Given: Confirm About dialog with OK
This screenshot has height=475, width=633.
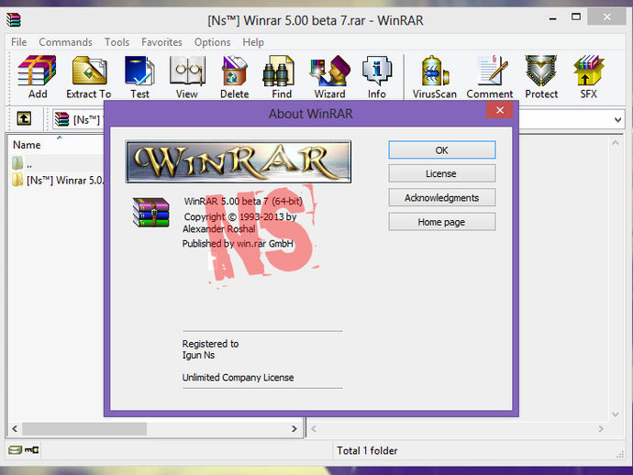Looking at the screenshot, I should [441, 150].
